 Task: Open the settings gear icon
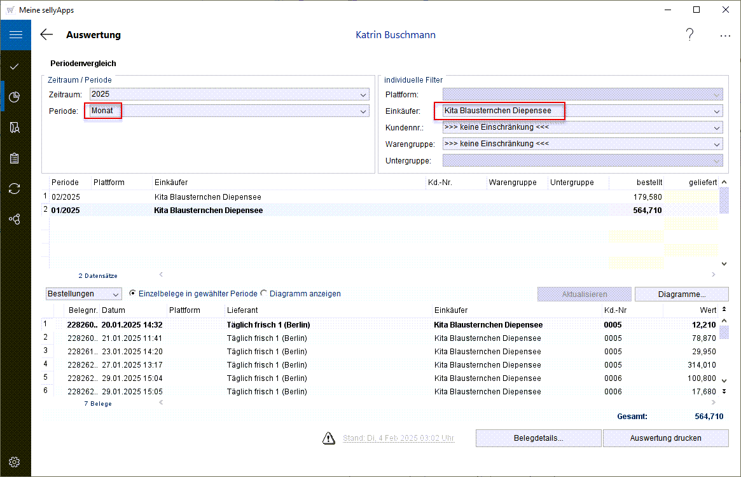(15, 462)
